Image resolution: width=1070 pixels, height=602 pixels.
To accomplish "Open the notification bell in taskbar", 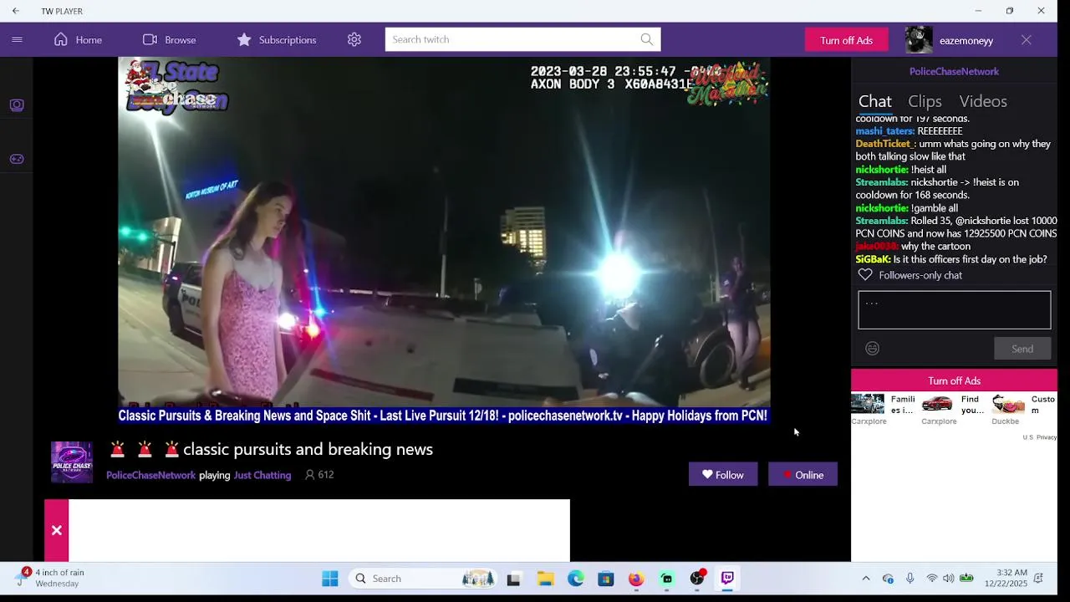I will [x=1038, y=579].
